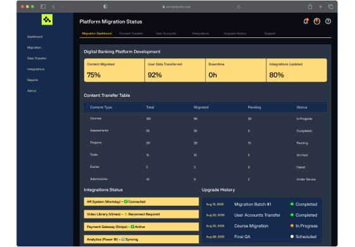Go to Reports in the sidebar
355x247 pixels.
33,80
